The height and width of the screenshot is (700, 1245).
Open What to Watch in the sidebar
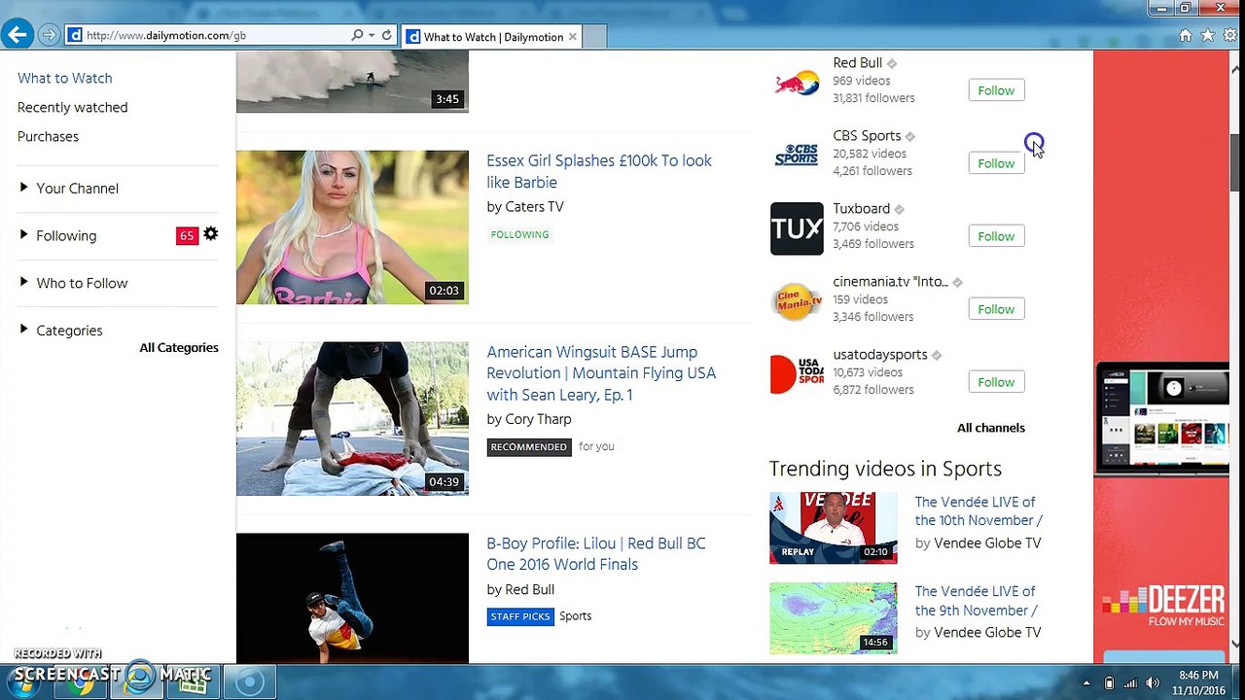coord(64,78)
